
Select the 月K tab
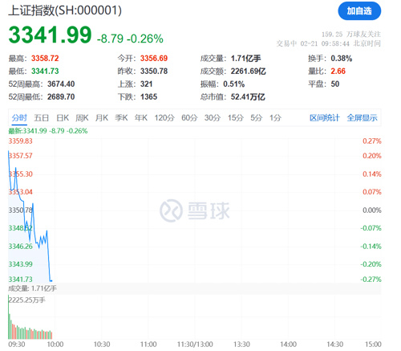(x=102, y=118)
